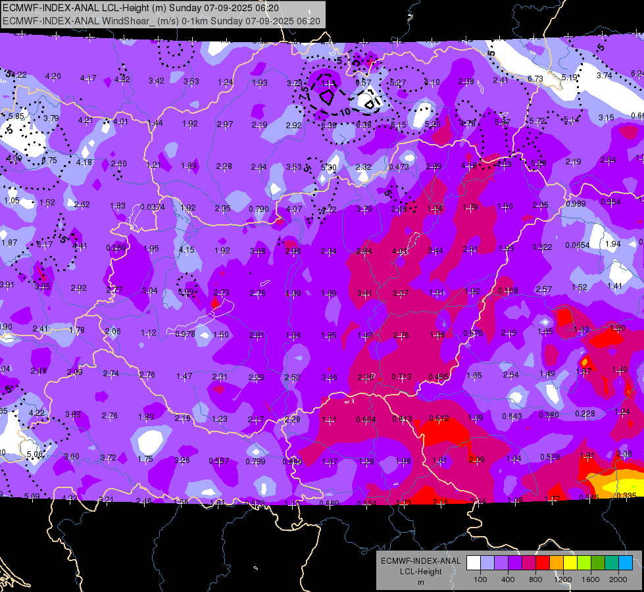
Task: Click the light blue legend swatch
Action: coord(487,563)
